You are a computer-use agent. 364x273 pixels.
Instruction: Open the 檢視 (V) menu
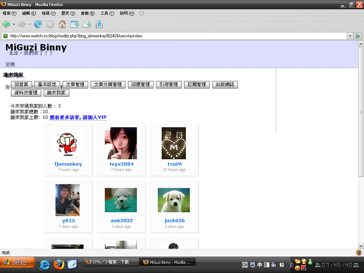48,13
